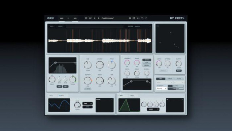Select CHROM pitch mode

(170, 79)
